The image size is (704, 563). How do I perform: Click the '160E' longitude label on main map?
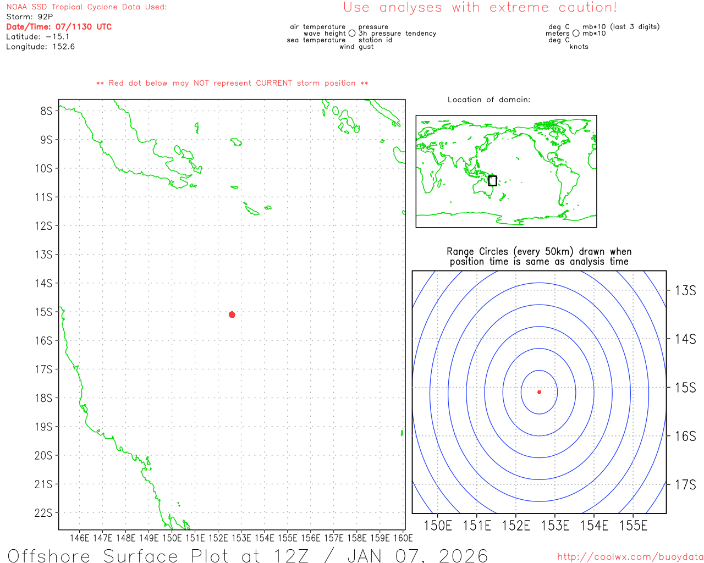click(x=403, y=538)
